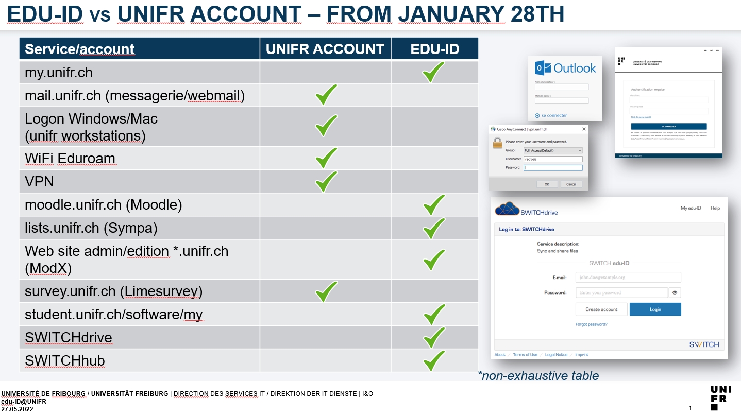The height and width of the screenshot is (415, 741).
Task: Click the 'EDU-ID' column header
Action: pyautogui.click(x=435, y=48)
